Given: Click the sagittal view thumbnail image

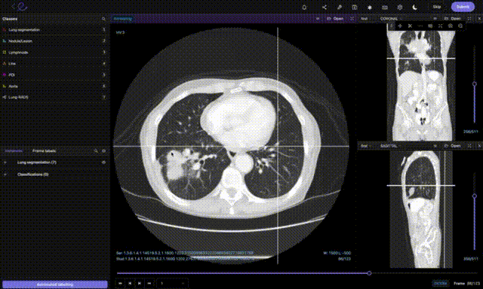Looking at the screenshot, I should click(421, 209).
